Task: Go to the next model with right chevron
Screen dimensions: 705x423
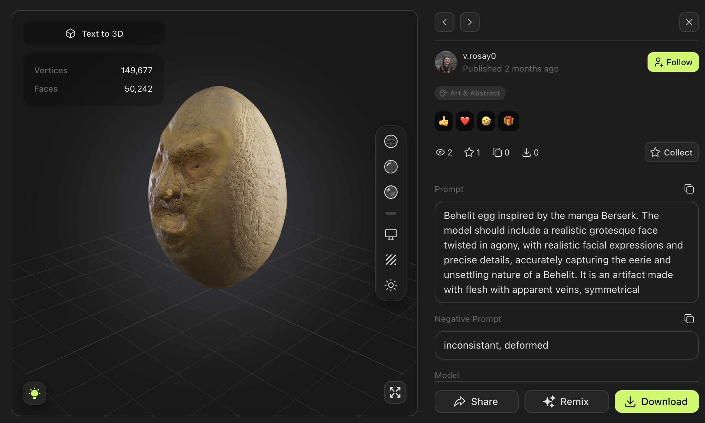Action: tap(470, 22)
